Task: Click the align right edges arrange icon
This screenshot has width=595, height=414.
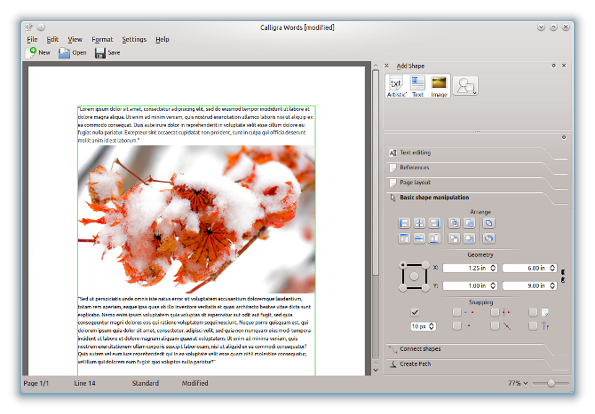Action: tap(434, 223)
